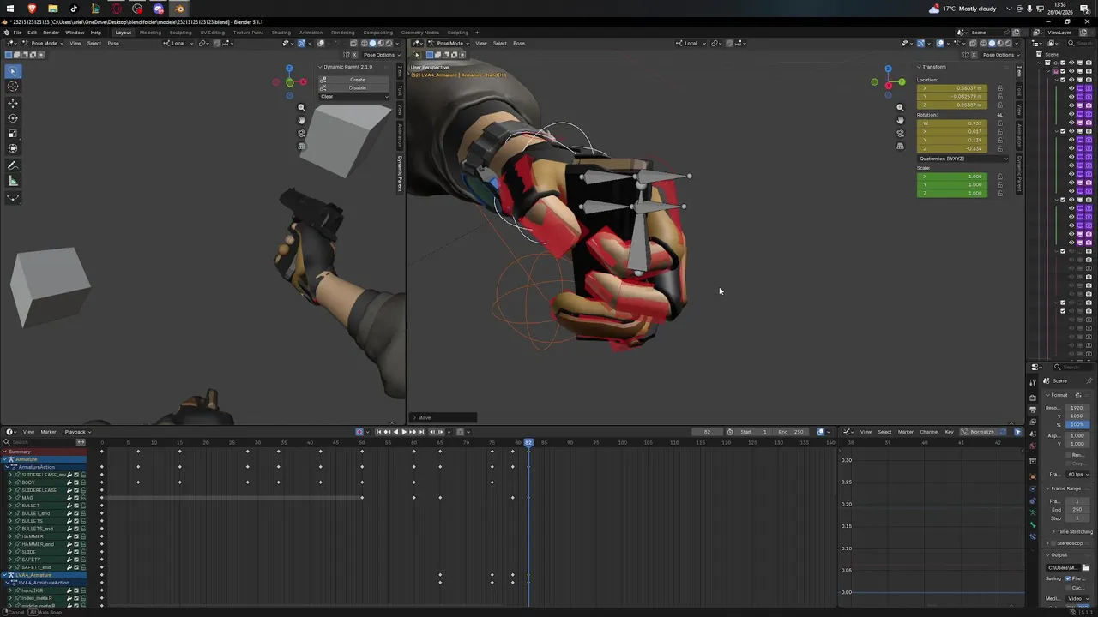1098x617 pixels.
Task: Open Local orientation dropdown in left viewport
Action: click(x=178, y=43)
